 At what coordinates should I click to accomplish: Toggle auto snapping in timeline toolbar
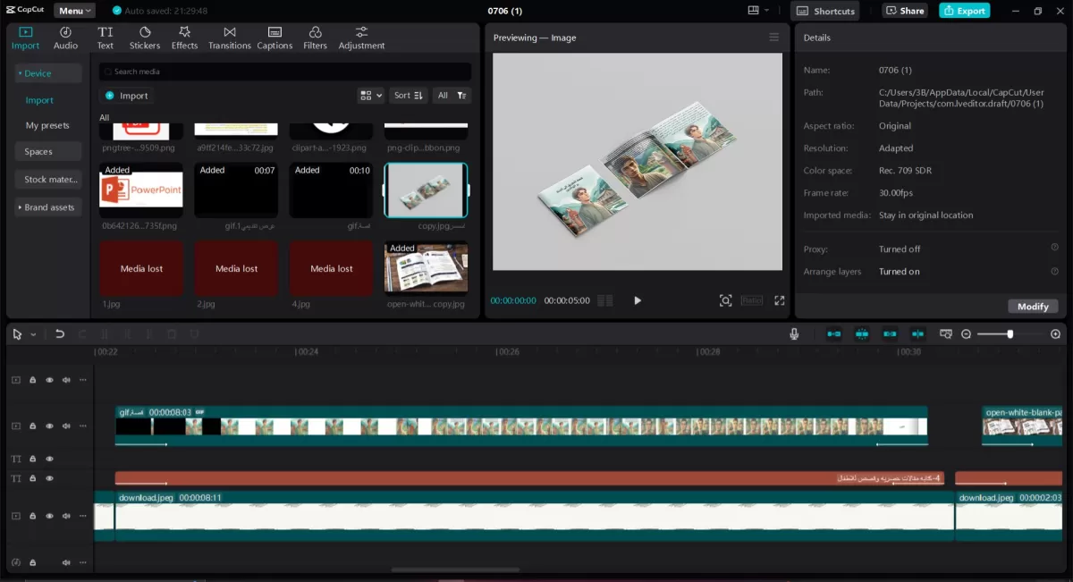pos(862,333)
